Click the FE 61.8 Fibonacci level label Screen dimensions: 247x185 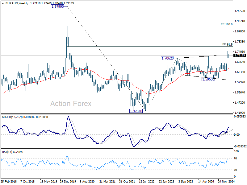(x=227, y=44)
